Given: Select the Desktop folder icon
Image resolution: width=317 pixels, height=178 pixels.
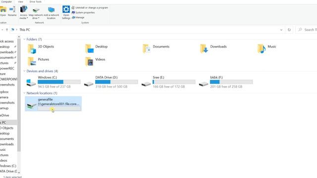Looking at the screenshot, I should 89,49.
